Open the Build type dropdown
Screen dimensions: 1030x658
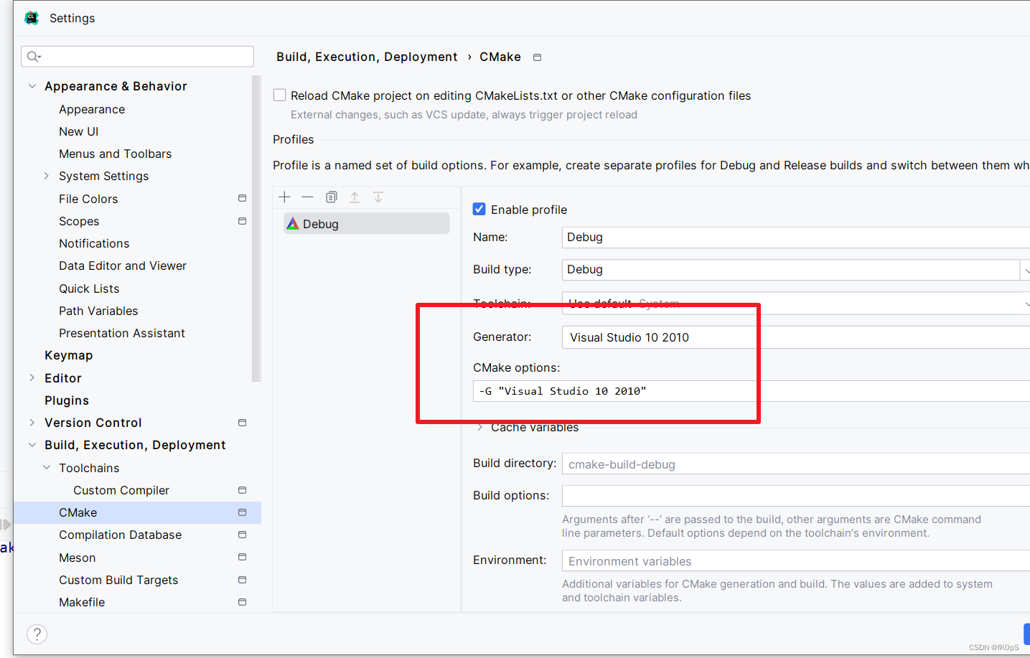tap(1026, 269)
